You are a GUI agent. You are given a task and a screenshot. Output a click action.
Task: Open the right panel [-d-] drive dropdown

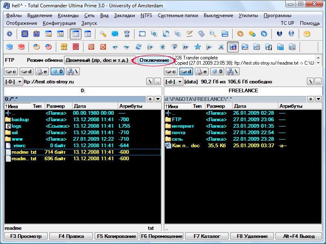point(174,82)
